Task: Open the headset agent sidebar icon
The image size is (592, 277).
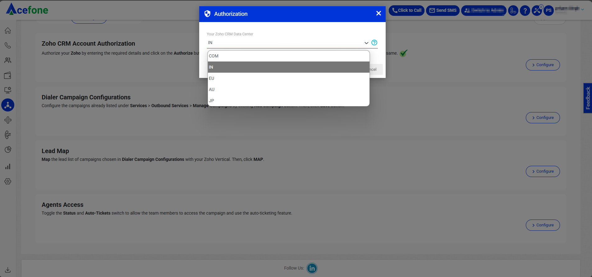Action: point(8,135)
